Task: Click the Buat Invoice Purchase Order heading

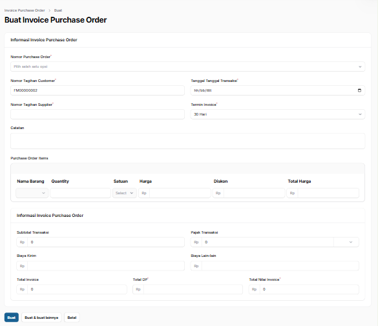Action: 56,20
